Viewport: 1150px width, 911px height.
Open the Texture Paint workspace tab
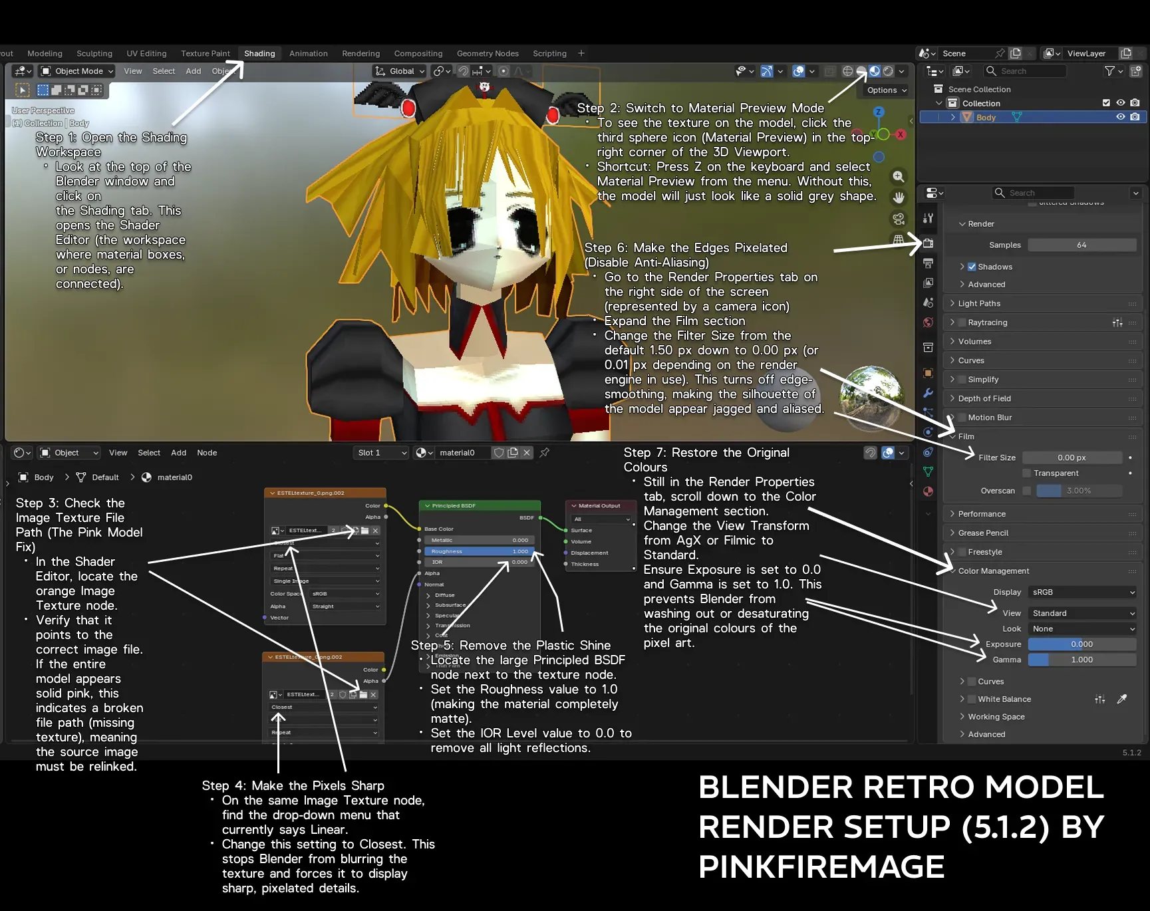click(206, 54)
